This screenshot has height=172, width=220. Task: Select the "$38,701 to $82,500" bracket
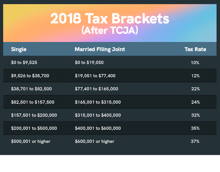coord(32,89)
